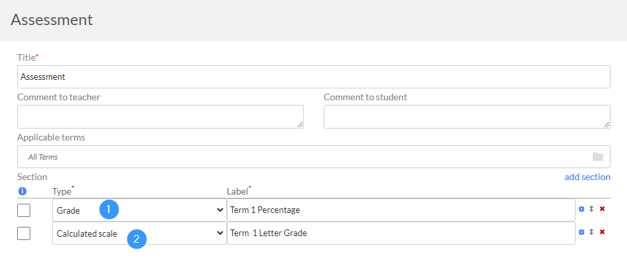Click the blue info icon under Section

22,191
